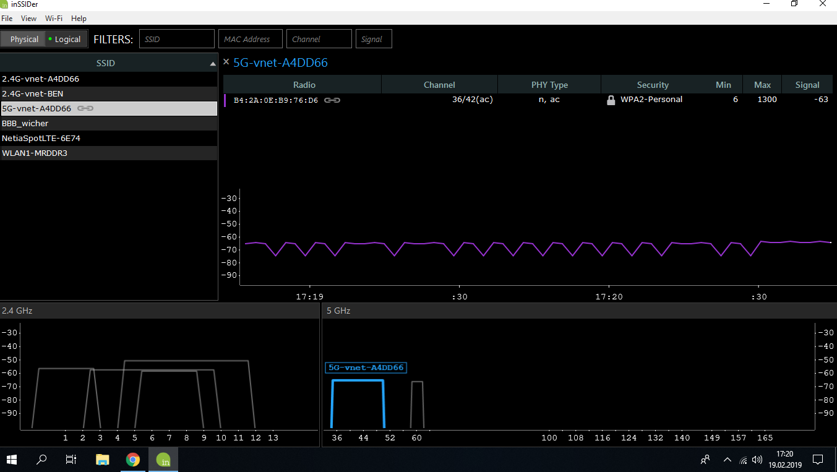
Task: Click the MAC Address filter field
Action: point(251,39)
